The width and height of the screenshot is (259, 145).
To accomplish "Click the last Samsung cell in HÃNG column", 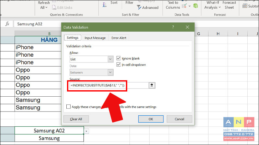I will coord(38,108).
